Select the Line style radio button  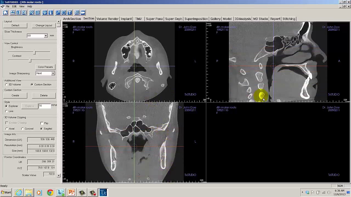6,111
